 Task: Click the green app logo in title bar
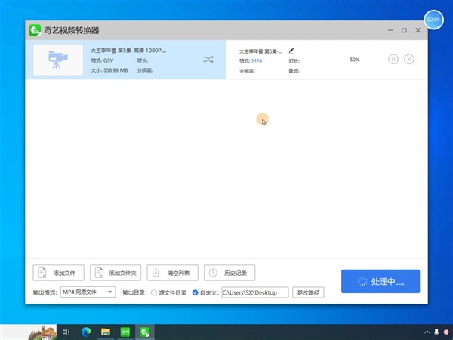pos(35,30)
